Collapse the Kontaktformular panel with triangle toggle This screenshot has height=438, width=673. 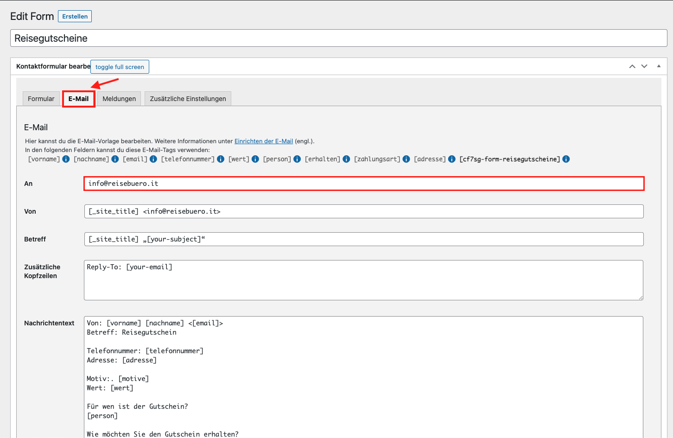coord(659,66)
